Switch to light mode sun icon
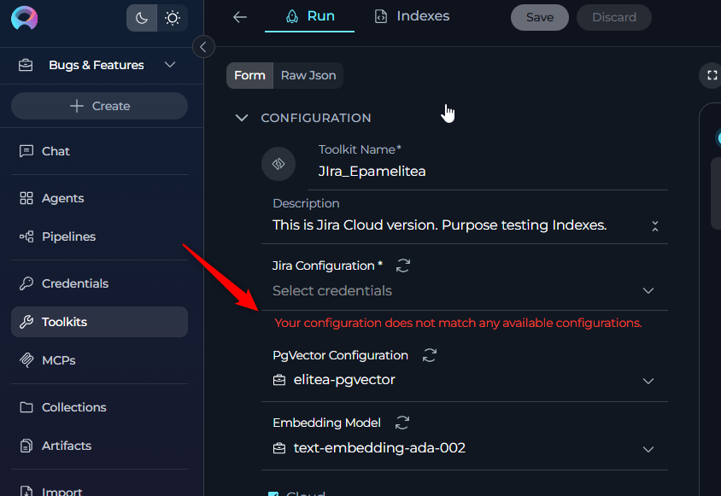This screenshot has height=496, width=721. 173,18
